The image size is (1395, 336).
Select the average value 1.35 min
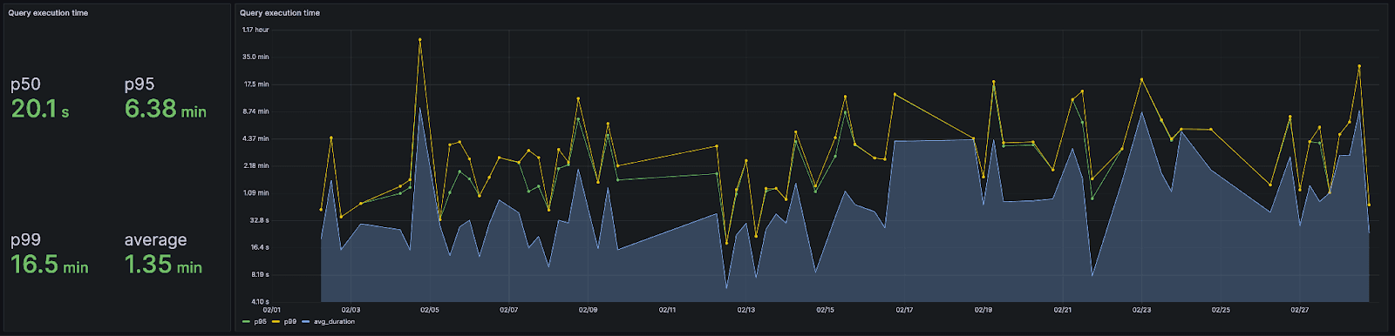coord(163,265)
